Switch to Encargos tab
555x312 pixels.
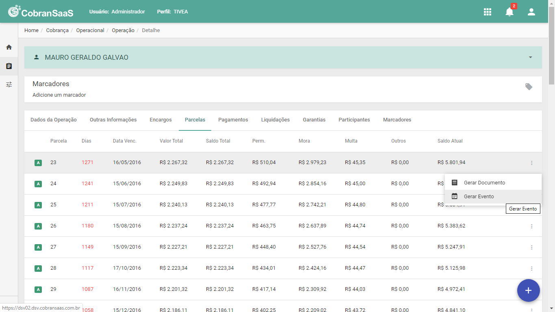pyautogui.click(x=161, y=120)
